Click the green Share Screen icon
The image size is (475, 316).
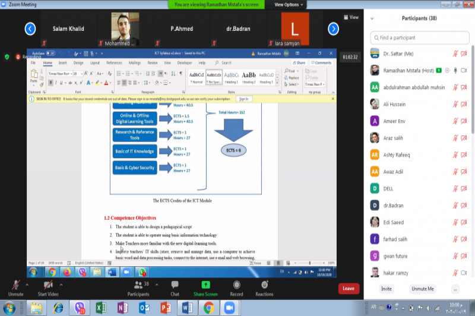pyautogui.click(x=205, y=285)
